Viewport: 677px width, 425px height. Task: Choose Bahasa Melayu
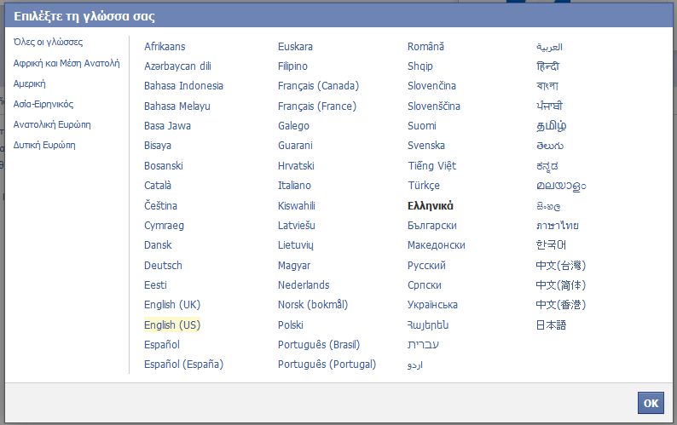coord(177,106)
